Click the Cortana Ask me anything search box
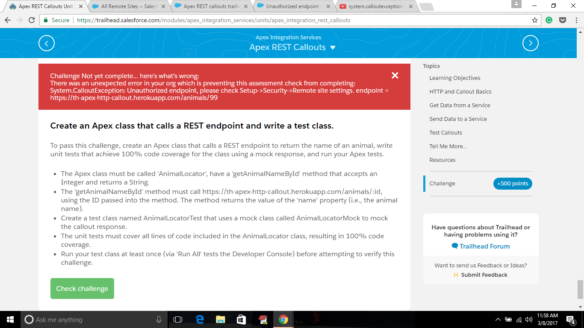 [x=94, y=319]
